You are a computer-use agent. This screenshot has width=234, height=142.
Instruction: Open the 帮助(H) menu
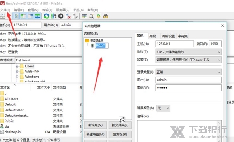(93, 10)
